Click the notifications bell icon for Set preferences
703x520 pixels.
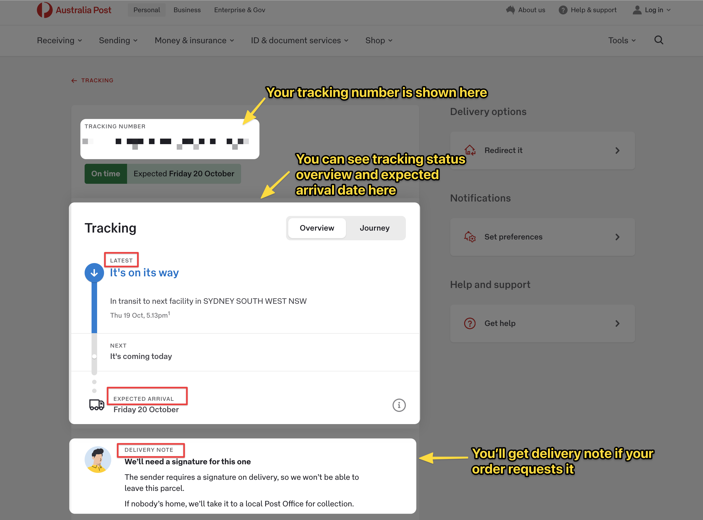[x=470, y=237]
